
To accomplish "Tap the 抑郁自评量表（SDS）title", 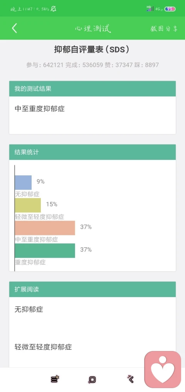I will (92, 49).
